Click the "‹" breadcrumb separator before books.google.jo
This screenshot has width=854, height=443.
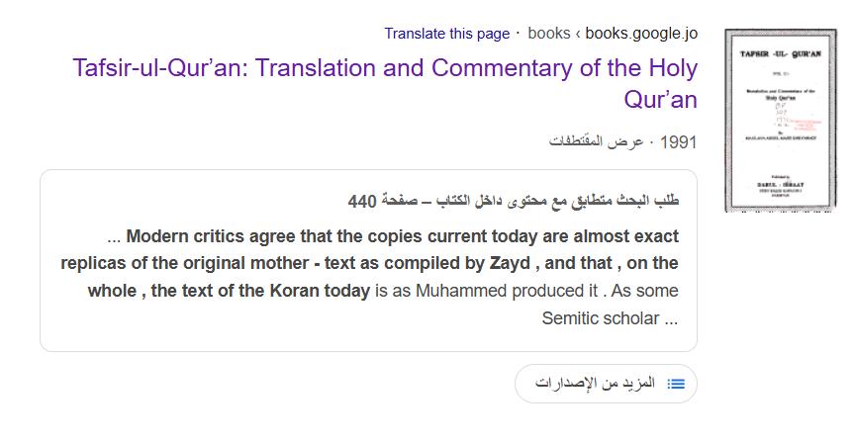(x=577, y=34)
